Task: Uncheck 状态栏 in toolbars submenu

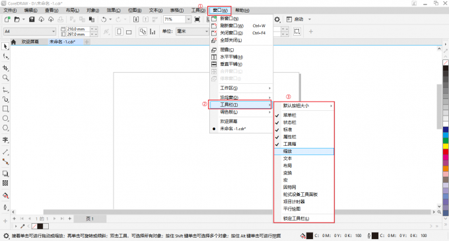Action: [x=304, y=123]
